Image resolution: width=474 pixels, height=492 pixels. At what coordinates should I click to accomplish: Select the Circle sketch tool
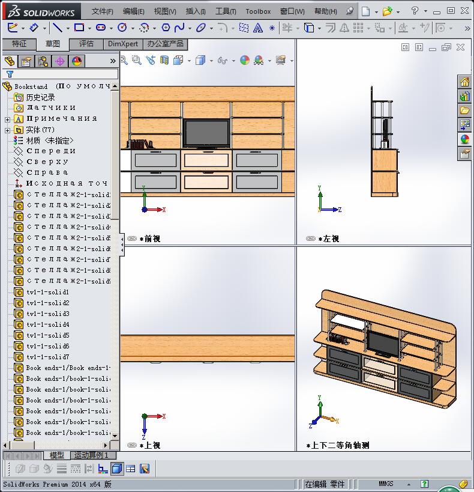122,28
